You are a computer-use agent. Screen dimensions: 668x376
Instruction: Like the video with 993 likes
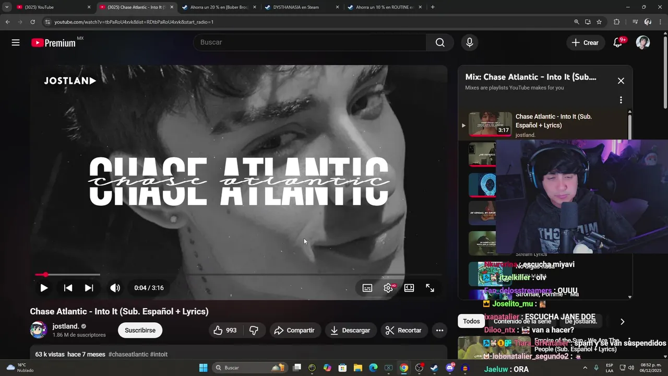(225, 330)
